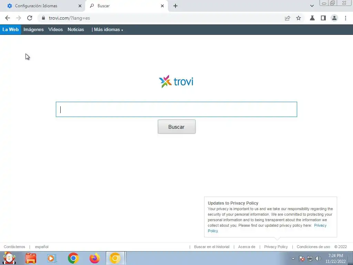The height and width of the screenshot is (265, 353).
Task: Click the español footer link
Action: click(x=42, y=247)
